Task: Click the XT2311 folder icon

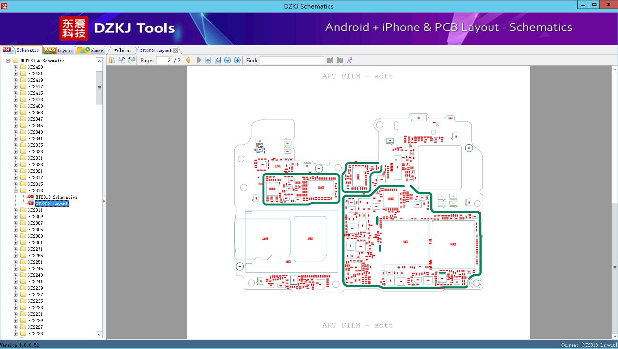Action: (x=23, y=210)
